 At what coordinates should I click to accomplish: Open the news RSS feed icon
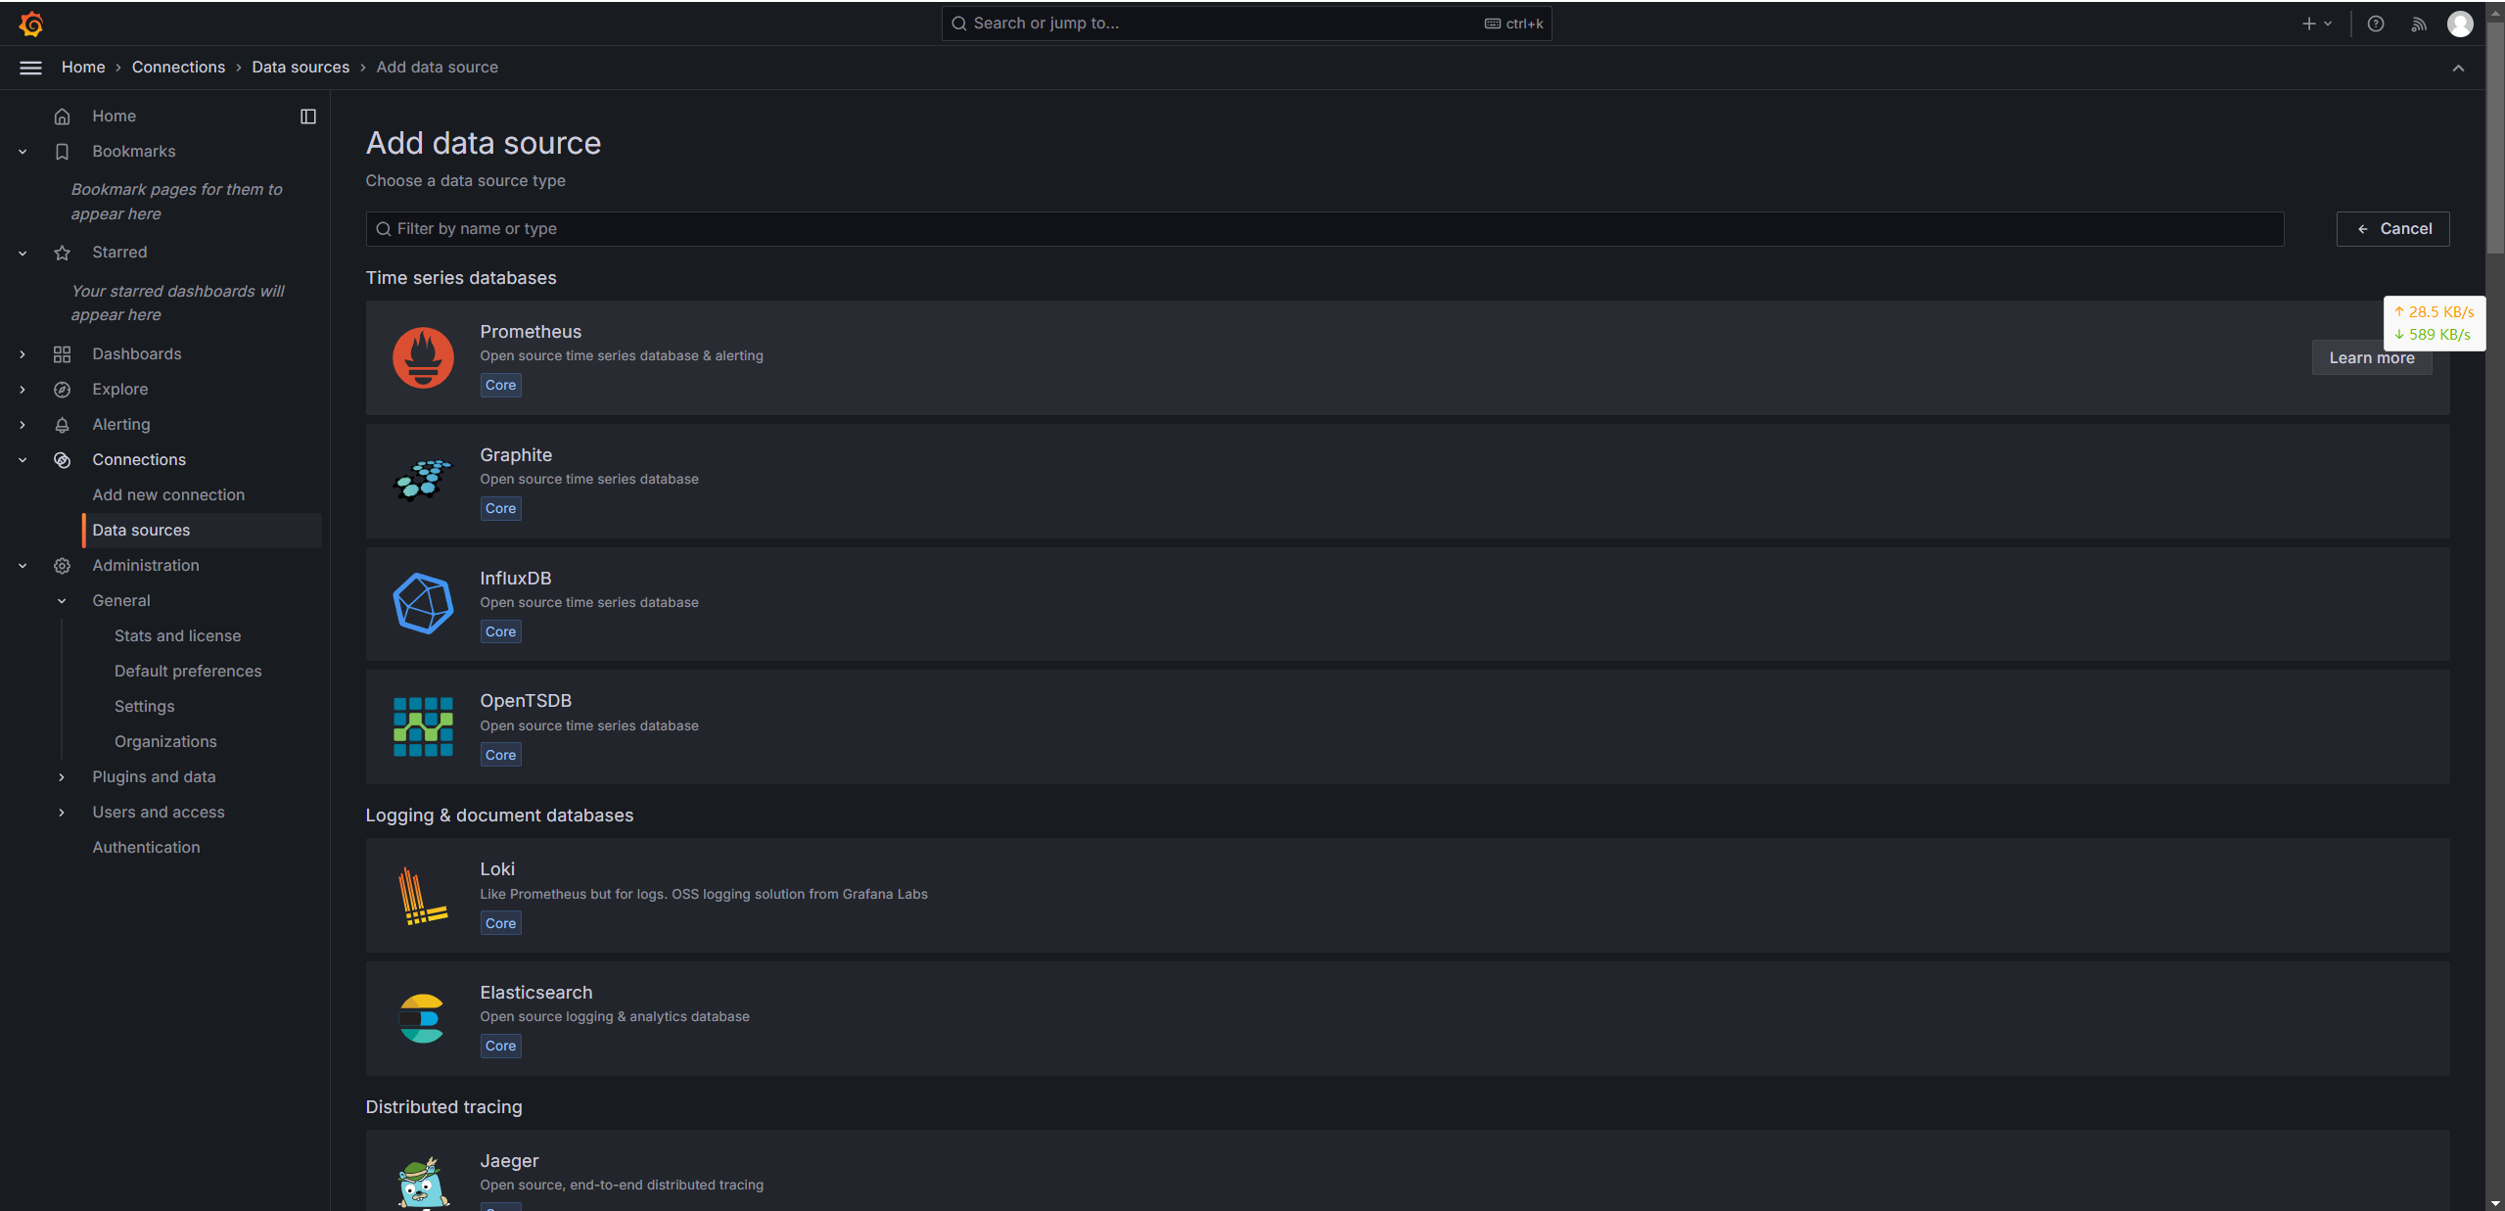pos(2419,23)
